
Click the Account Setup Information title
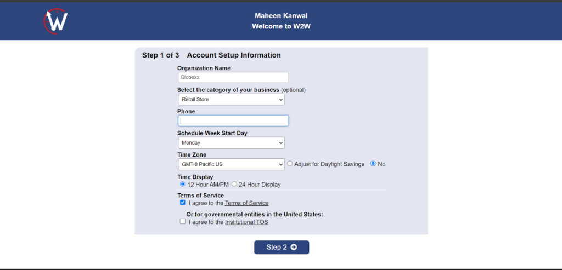[234, 55]
